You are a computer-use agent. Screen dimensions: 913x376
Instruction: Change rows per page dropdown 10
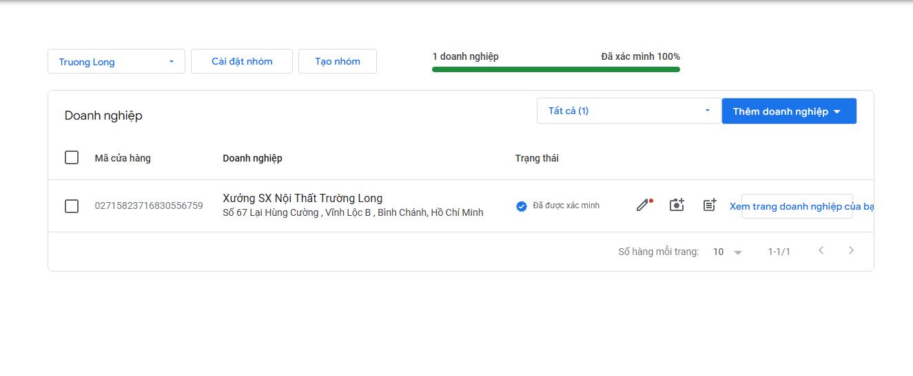point(727,252)
